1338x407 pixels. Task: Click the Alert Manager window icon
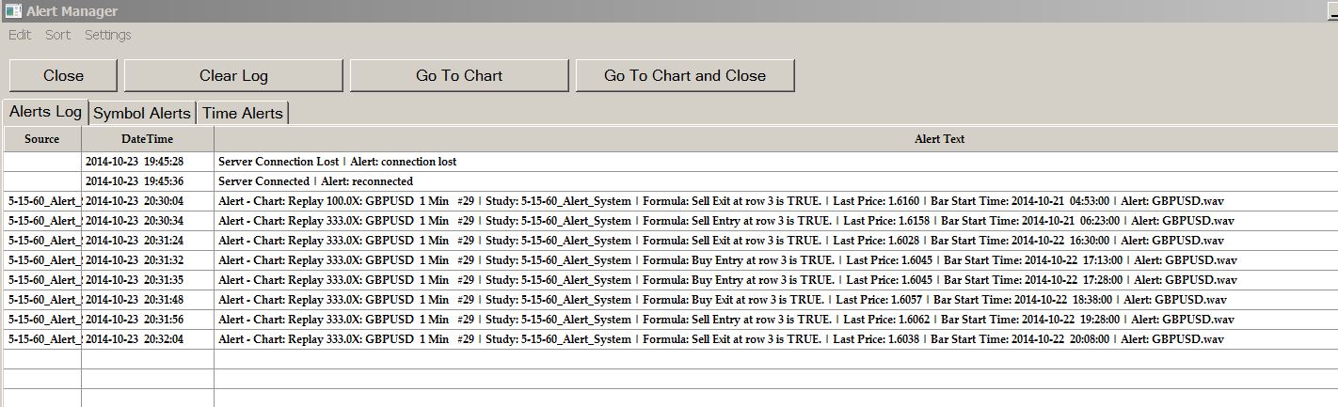point(13,10)
